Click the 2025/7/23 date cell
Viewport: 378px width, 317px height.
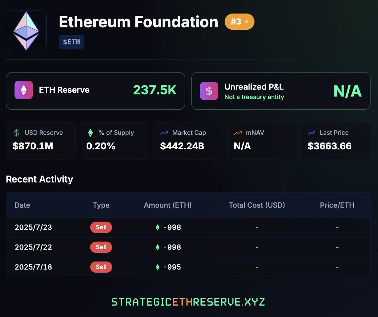click(x=33, y=227)
